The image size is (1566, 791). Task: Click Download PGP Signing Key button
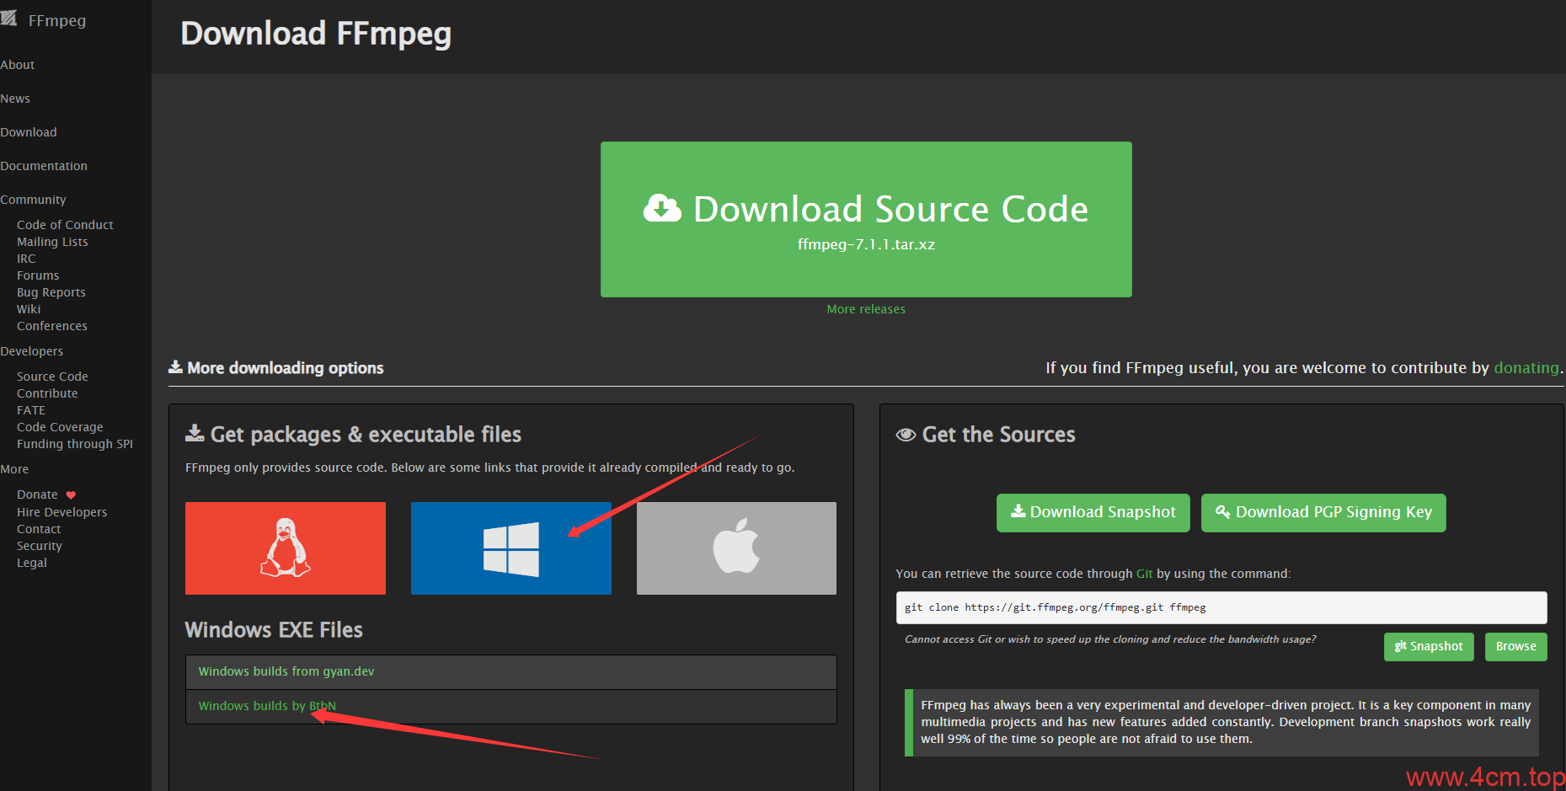1323,512
